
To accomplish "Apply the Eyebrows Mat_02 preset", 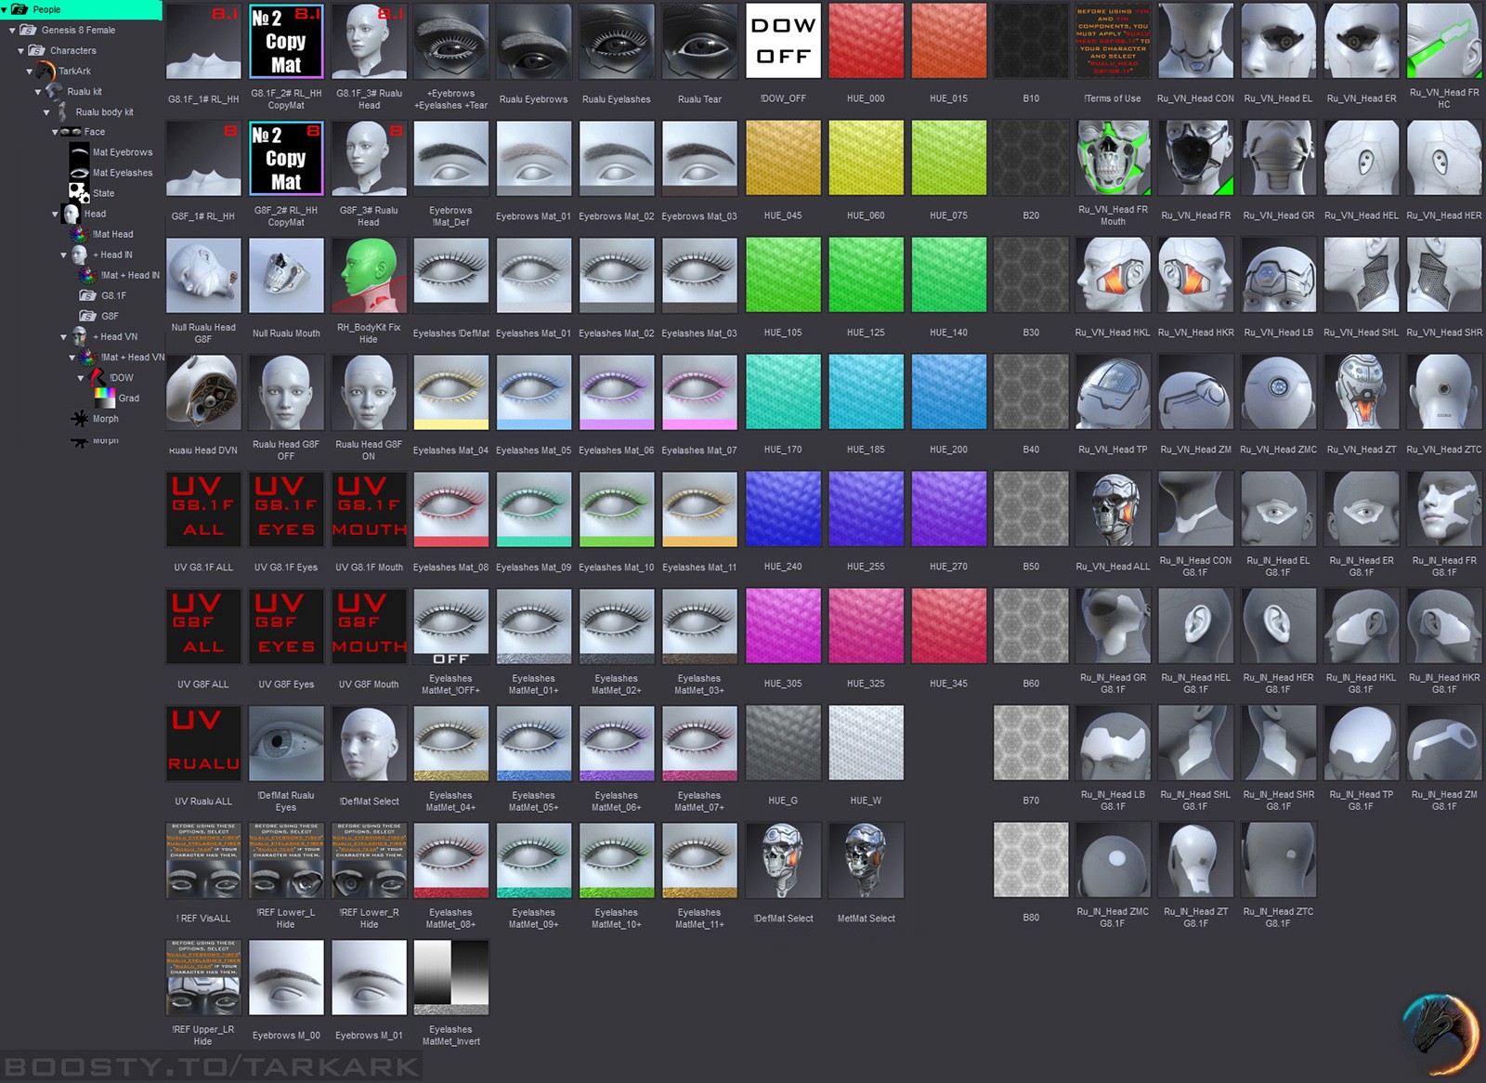I will pyautogui.click(x=617, y=158).
